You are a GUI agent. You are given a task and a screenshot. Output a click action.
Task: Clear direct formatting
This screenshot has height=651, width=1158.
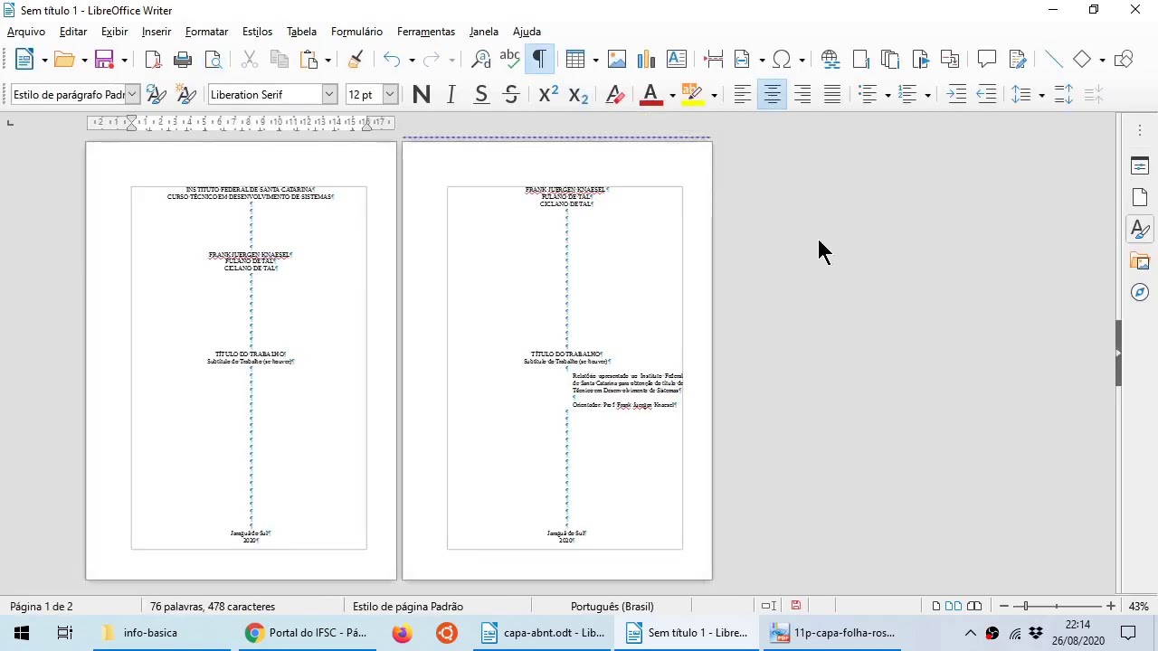click(614, 95)
